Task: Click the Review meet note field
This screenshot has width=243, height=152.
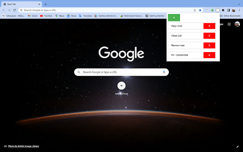Action: [x=186, y=46]
